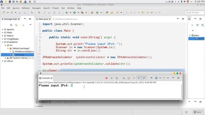Switch to the IPAddressValidator.java editor tab
The image size is (205, 115).
65,19
